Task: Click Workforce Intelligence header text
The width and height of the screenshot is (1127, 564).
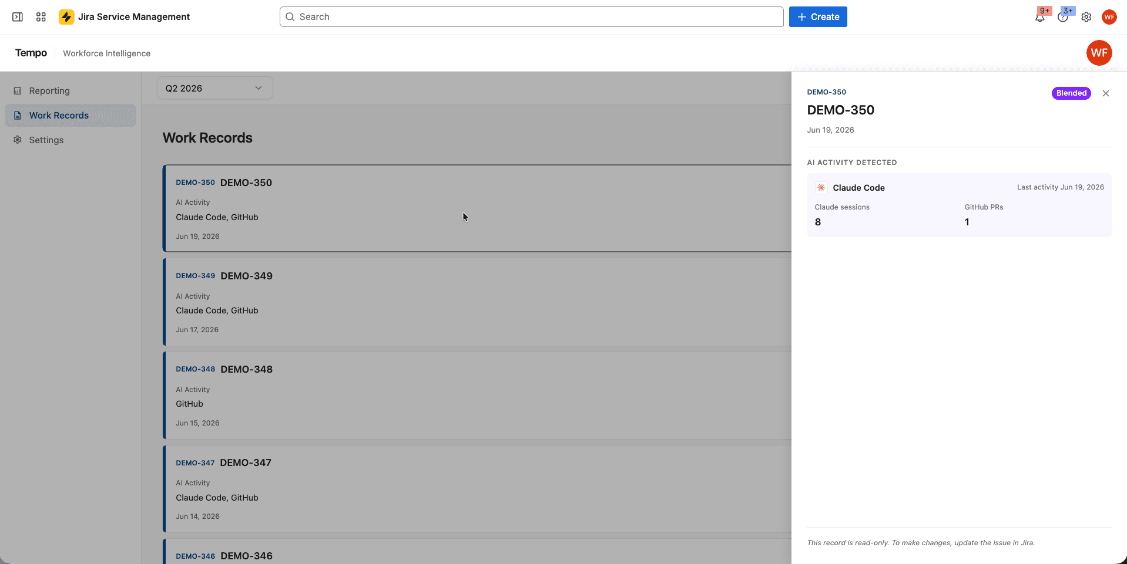Action: (107, 53)
